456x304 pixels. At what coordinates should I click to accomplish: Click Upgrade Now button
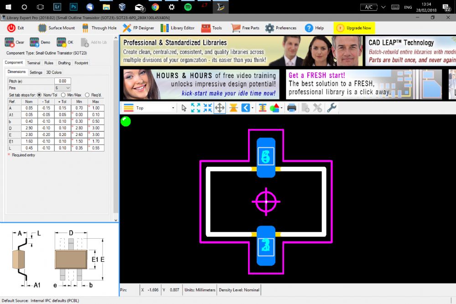354,28
